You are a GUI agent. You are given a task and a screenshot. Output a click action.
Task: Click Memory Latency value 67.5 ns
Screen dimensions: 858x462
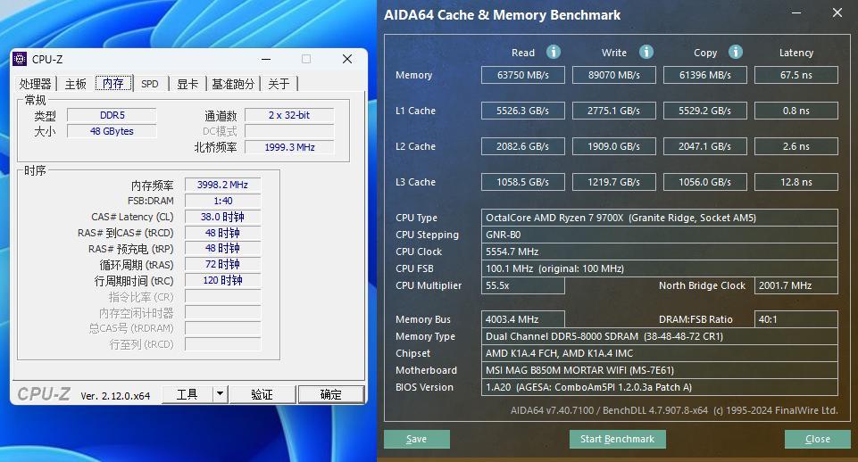(796, 75)
